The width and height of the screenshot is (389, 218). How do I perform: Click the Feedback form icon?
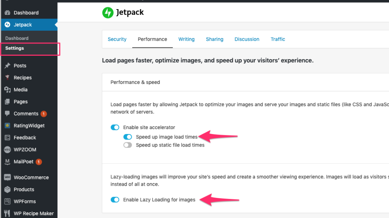click(x=8, y=137)
